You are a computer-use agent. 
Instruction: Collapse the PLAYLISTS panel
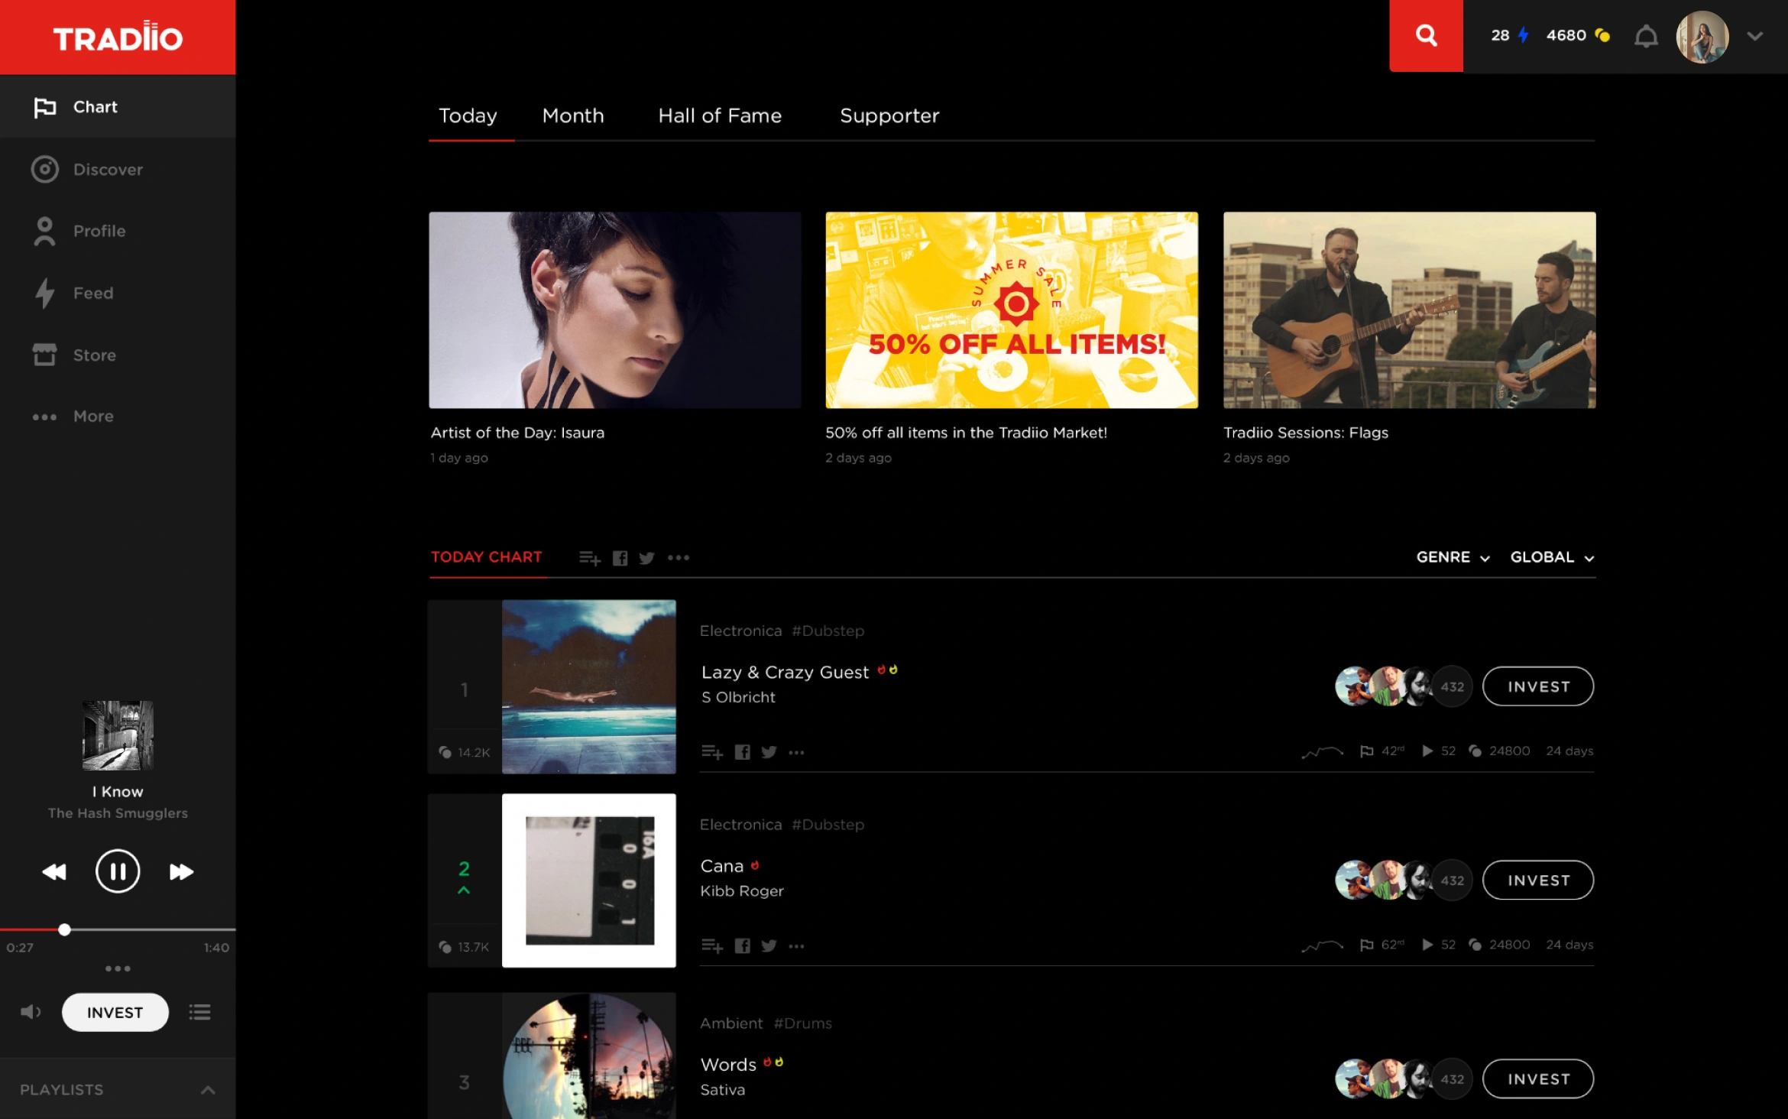pyautogui.click(x=208, y=1090)
